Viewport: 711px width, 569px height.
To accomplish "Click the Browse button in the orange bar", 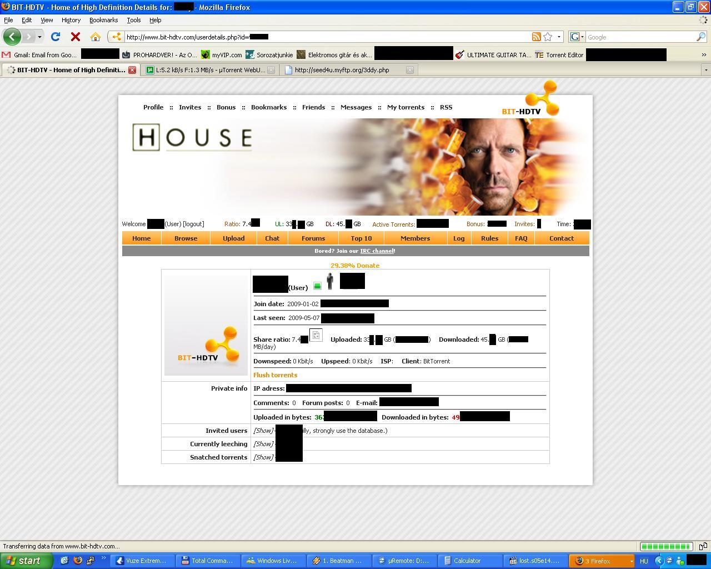I will click(x=186, y=238).
